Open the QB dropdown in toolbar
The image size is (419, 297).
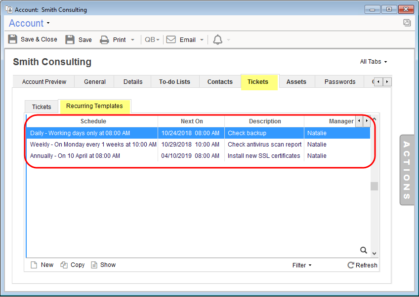pos(152,40)
